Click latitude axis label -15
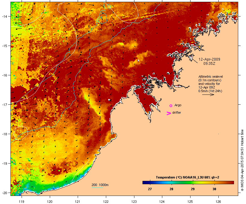Screen dimensions: 246x204 [x=5, y=46]
